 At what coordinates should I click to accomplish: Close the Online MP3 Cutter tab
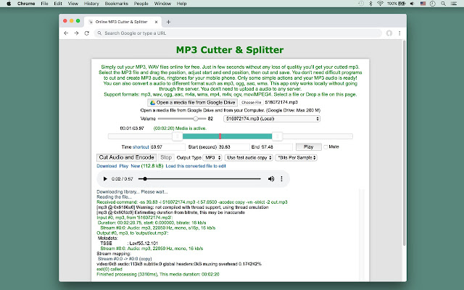[157, 22]
